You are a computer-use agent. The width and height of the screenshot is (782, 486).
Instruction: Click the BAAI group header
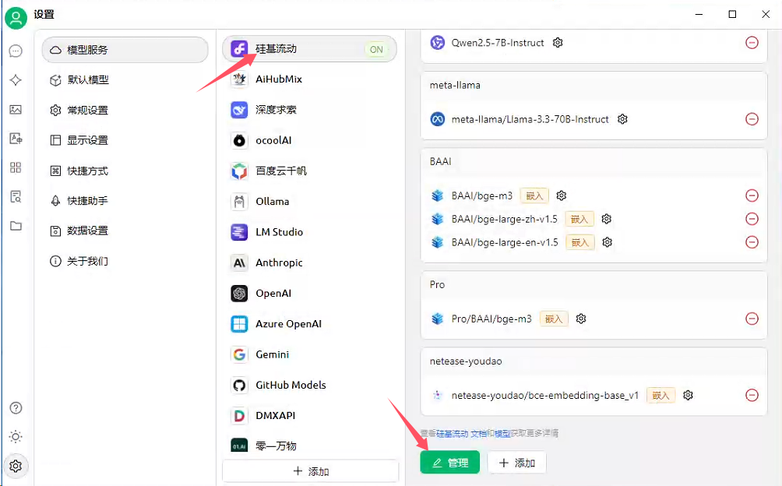594,161
